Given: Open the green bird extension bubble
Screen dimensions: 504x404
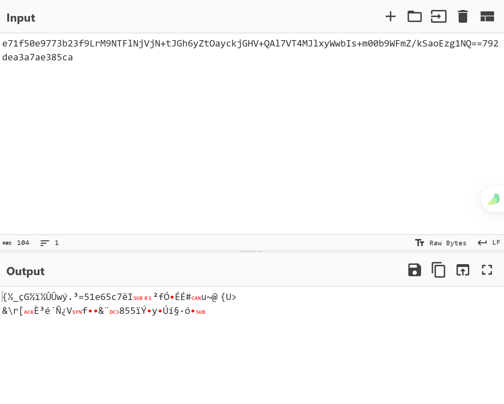Looking at the screenshot, I should click(x=493, y=199).
